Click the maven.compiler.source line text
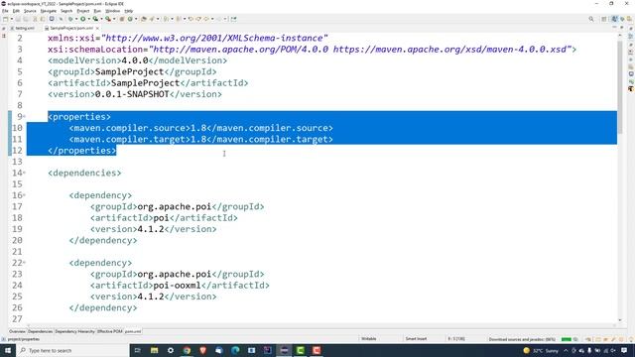Viewport: 635px width, 357px height. tap(200, 128)
